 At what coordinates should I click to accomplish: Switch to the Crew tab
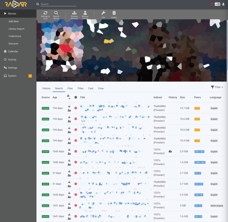101,88
